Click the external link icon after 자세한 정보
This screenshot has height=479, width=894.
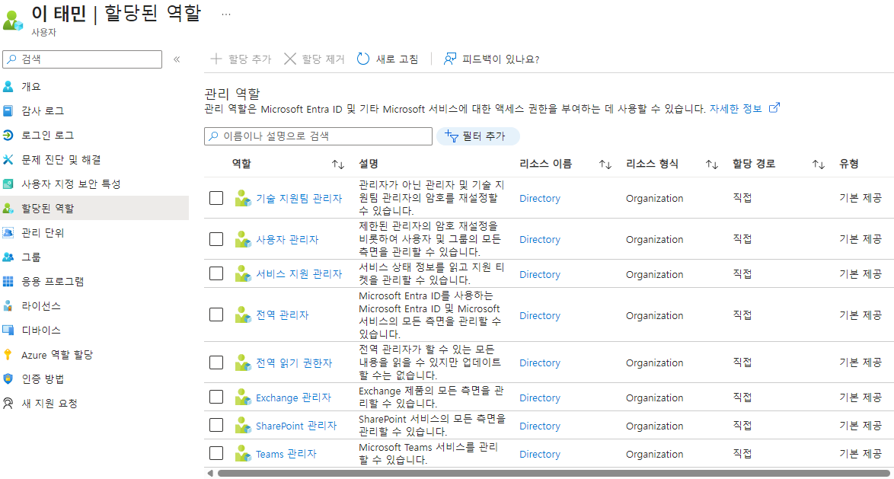pyautogui.click(x=774, y=107)
